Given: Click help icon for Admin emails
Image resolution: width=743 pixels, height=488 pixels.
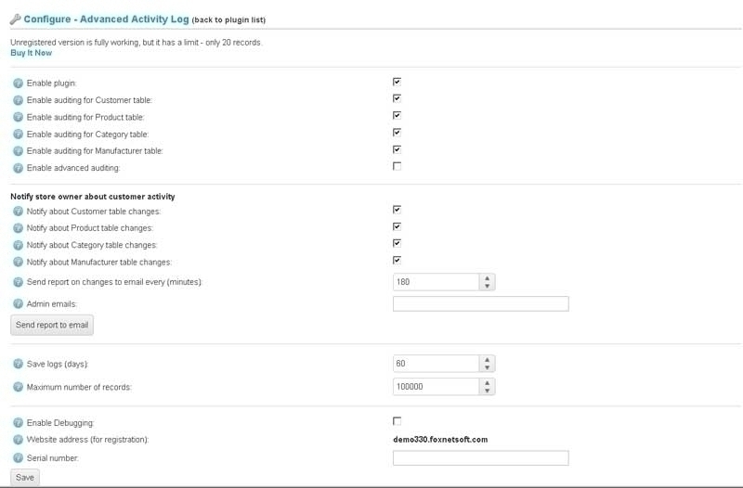Looking at the screenshot, I should click(x=18, y=304).
